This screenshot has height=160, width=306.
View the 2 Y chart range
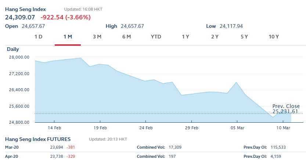(215, 37)
